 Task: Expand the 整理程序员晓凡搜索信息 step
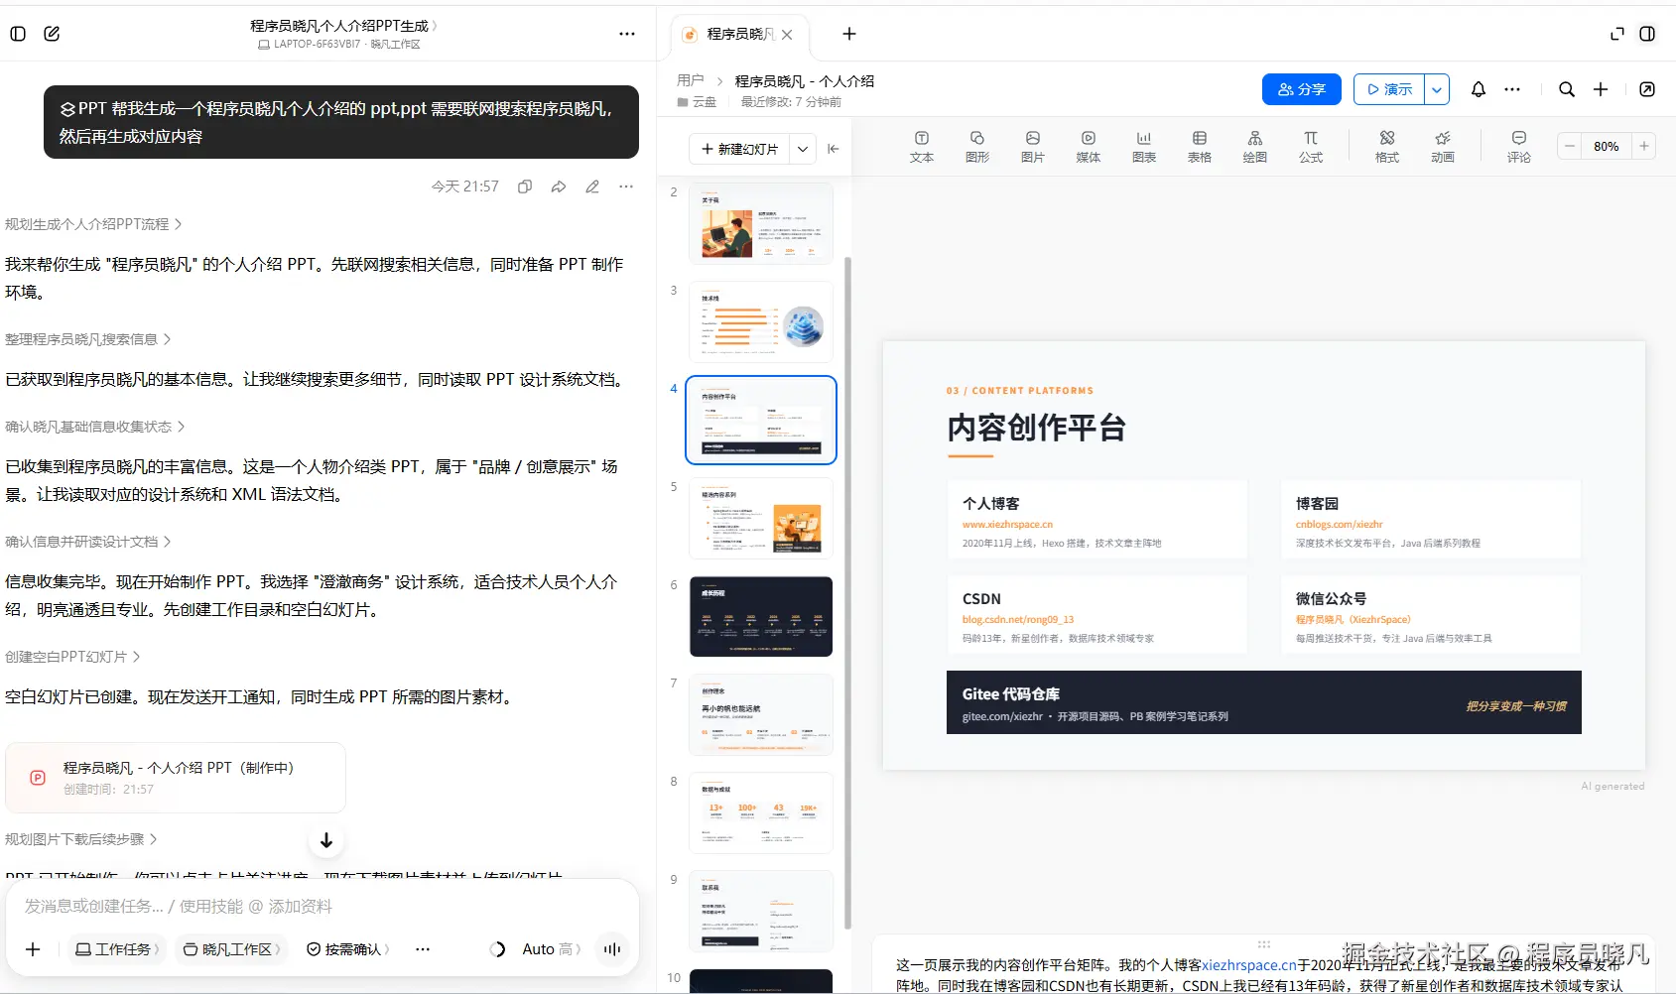pos(87,339)
